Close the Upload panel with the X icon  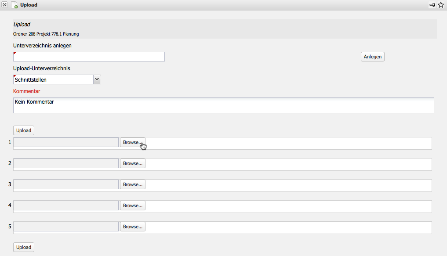click(5, 5)
